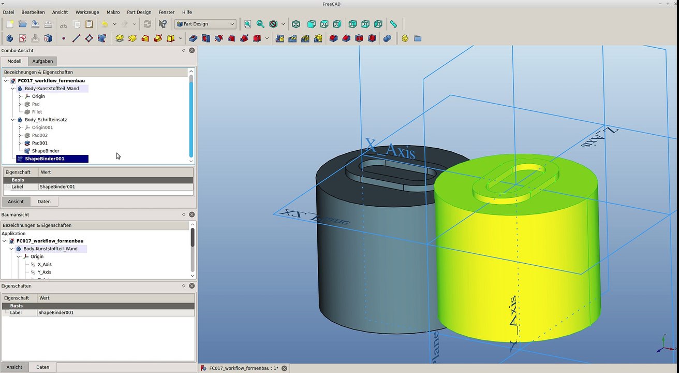679x373 pixels.
Task: Click the Undo arrow icon
Action: (x=105, y=24)
